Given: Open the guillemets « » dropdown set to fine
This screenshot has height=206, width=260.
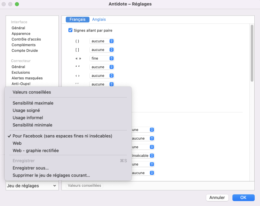Looking at the screenshot, I should point(102,58).
